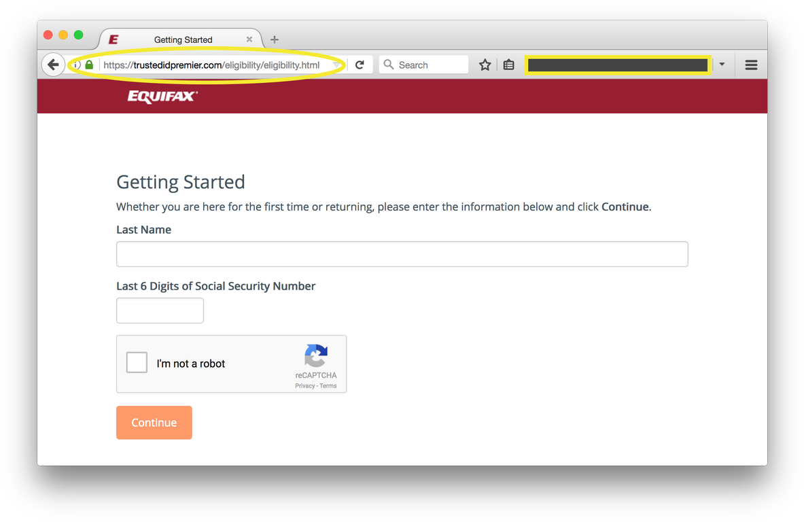Reload the page with the refresh icon
Image resolution: width=804 pixels, height=522 pixels.
(360, 65)
